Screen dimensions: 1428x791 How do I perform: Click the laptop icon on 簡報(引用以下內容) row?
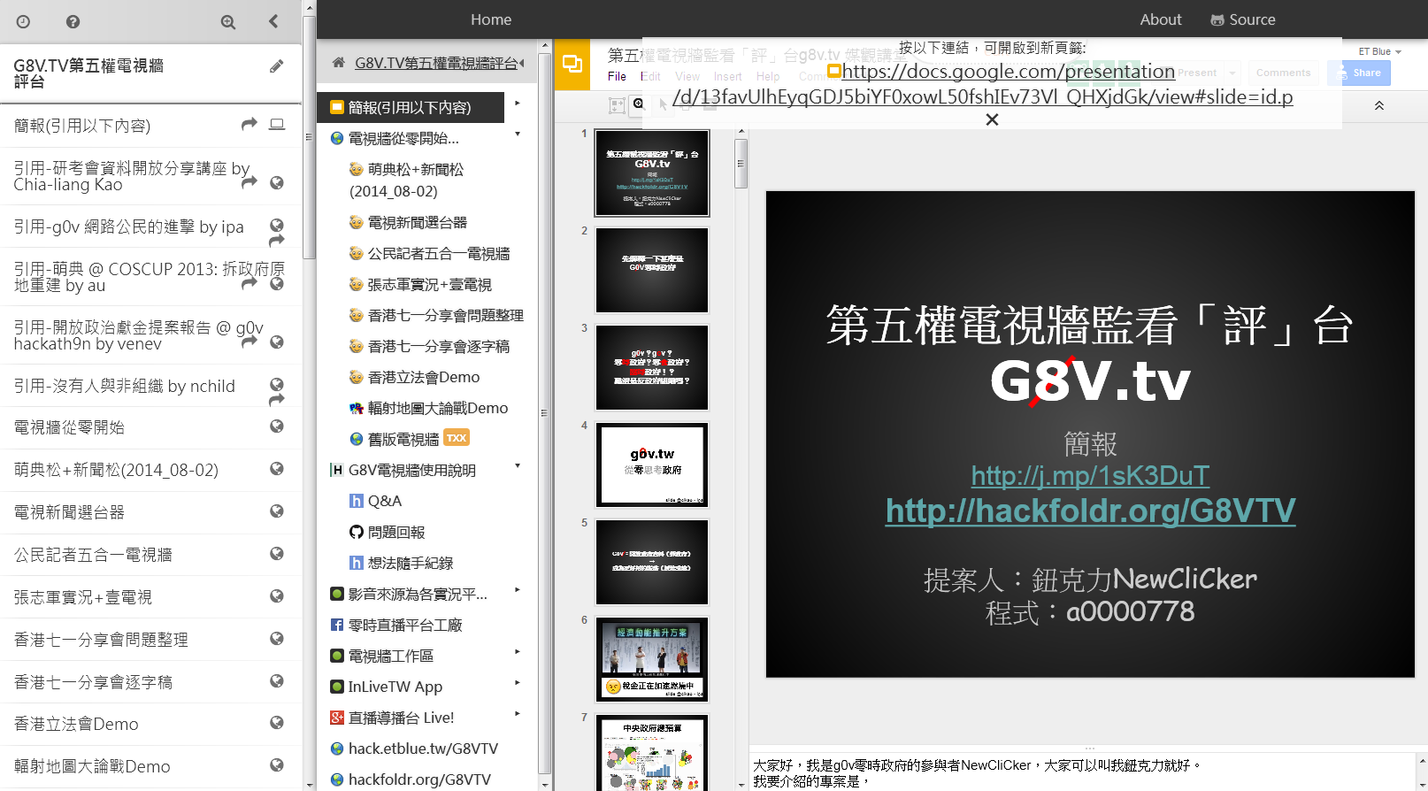click(x=277, y=125)
